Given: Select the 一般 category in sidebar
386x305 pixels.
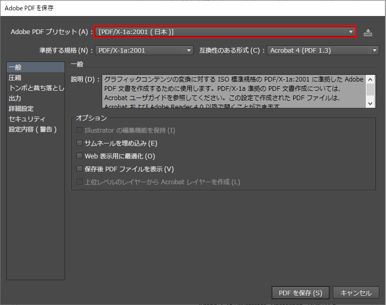Looking at the screenshot, I should pyautogui.click(x=36, y=67).
